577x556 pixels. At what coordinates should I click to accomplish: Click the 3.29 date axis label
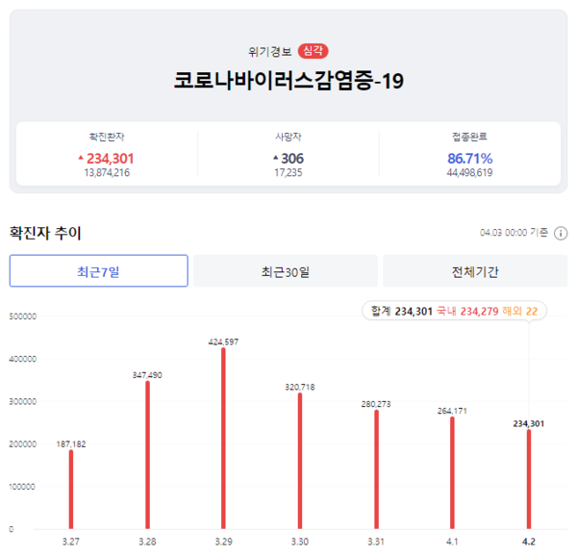pyautogui.click(x=224, y=542)
